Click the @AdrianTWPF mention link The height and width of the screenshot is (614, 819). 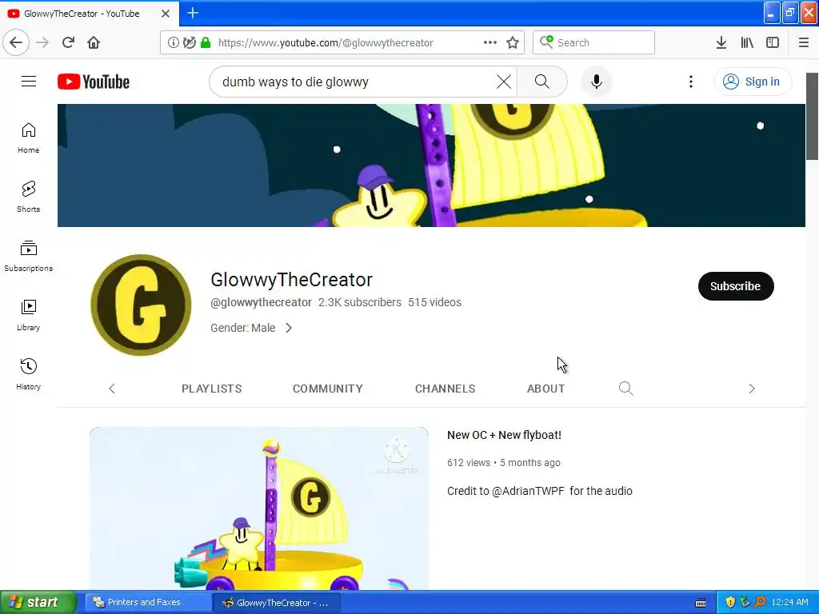528,491
